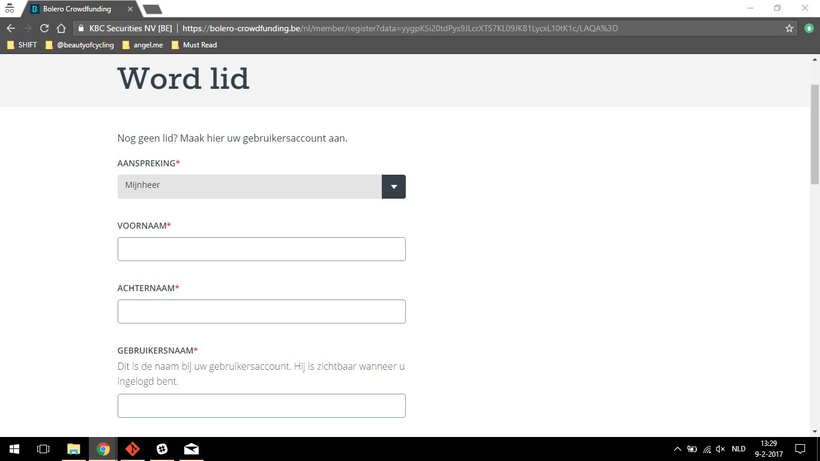Focus the Gebruikersnaam input field
The image size is (820, 461).
point(262,406)
